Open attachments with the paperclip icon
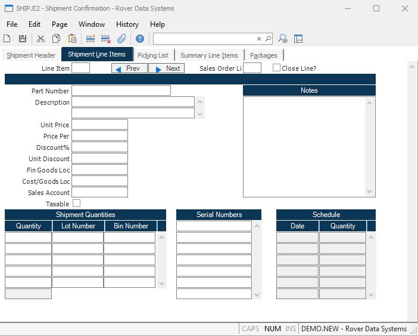This screenshot has width=418, height=336. tap(121, 39)
